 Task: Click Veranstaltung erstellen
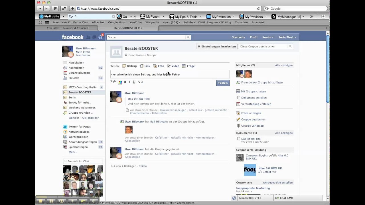tap(256, 104)
